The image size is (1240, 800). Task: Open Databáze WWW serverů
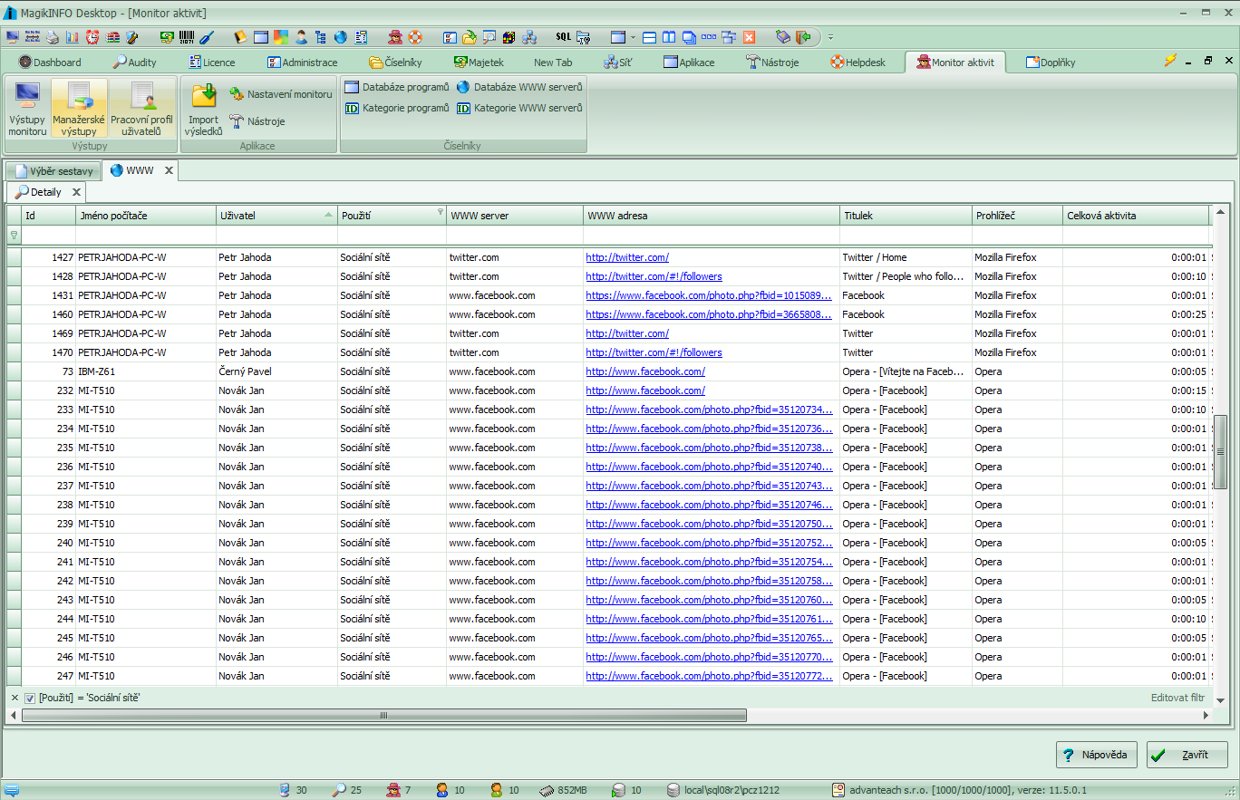pyautogui.click(x=518, y=87)
